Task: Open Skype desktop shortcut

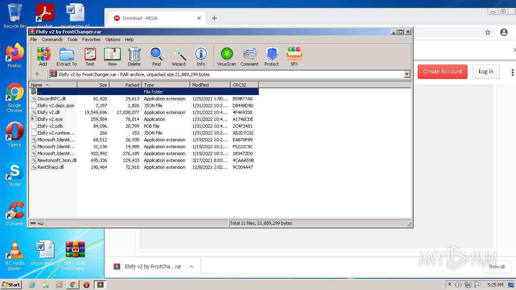Action: click(15, 174)
